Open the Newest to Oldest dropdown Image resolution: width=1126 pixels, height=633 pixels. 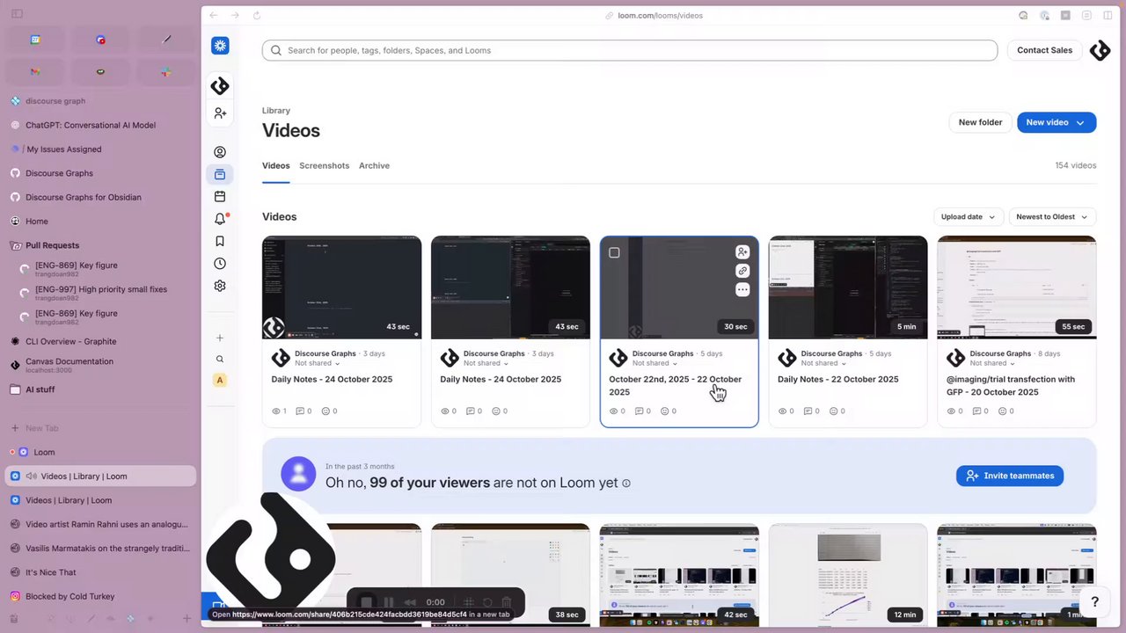pyautogui.click(x=1052, y=216)
